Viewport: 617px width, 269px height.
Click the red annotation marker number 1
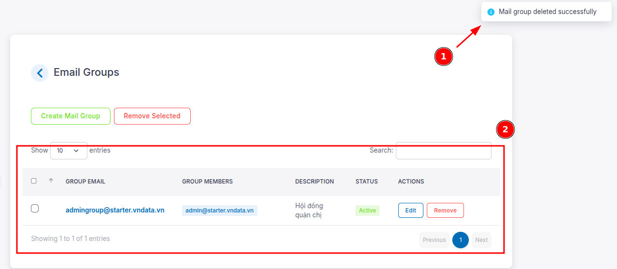[443, 57]
